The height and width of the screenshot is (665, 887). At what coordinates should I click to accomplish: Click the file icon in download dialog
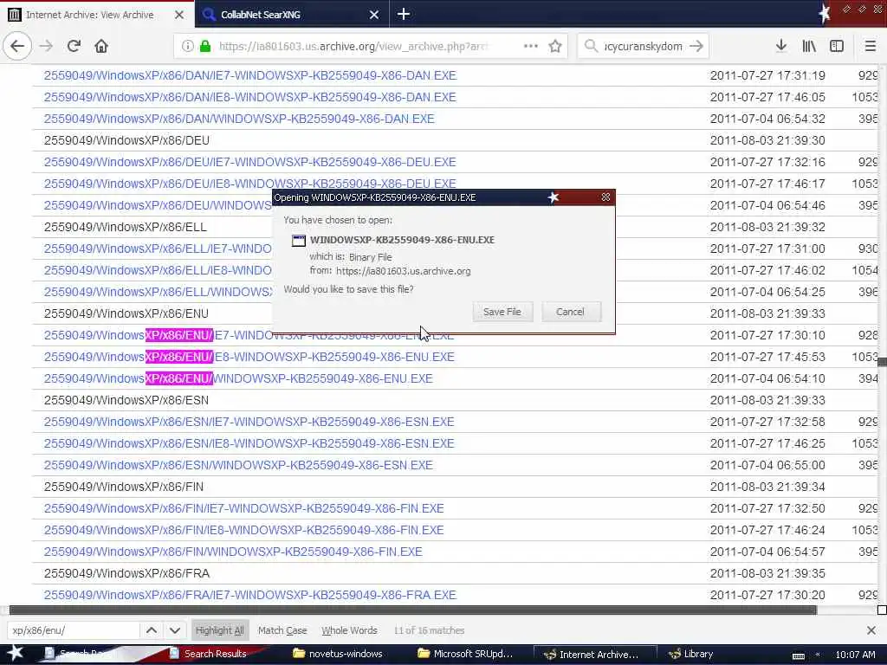[298, 241]
